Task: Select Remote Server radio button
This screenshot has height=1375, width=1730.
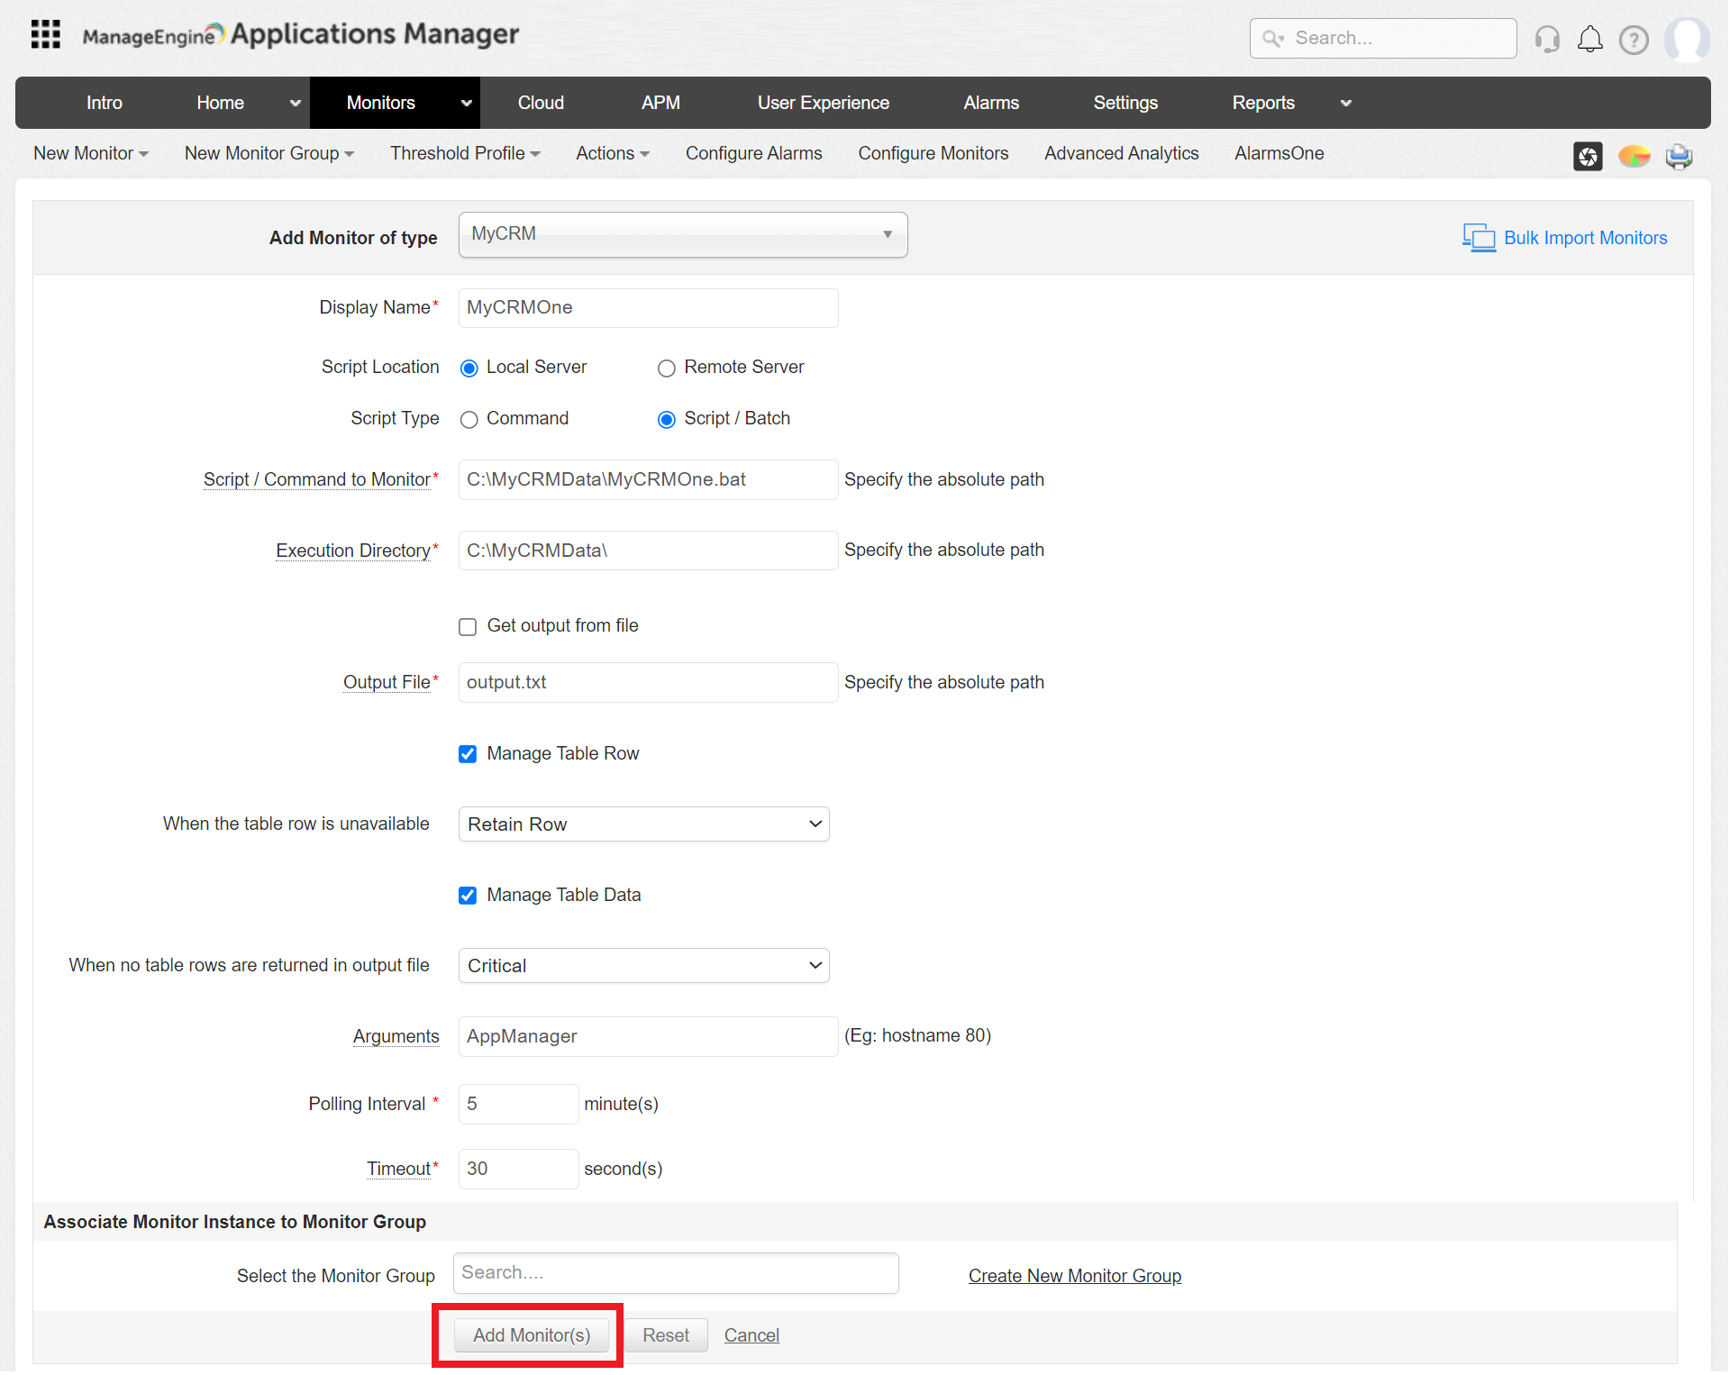Action: 667,369
